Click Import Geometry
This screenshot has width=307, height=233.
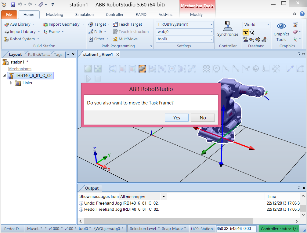64,24
